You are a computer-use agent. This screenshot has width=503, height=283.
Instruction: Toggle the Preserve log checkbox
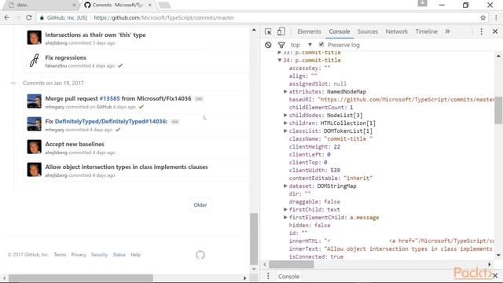[x=321, y=45]
